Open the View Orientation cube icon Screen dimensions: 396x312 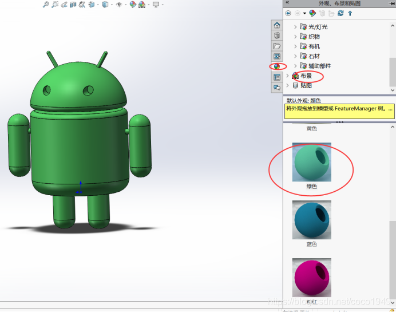[x=92, y=5]
